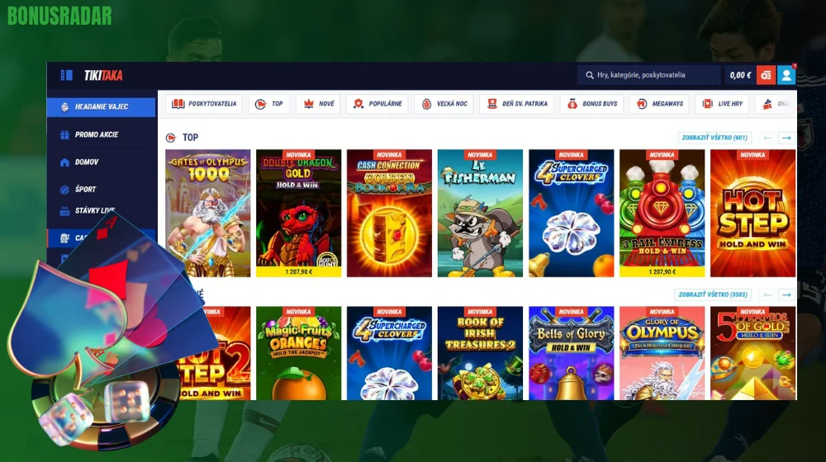826x462 pixels.
Task: Click the TikiTaka logo
Action: click(x=103, y=75)
